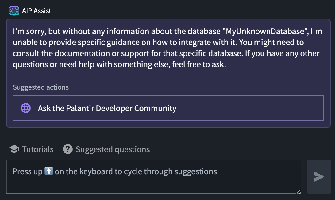The image size is (335, 200).
Task: Click the Tutorials graduation cap icon
Action: pyautogui.click(x=14, y=149)
